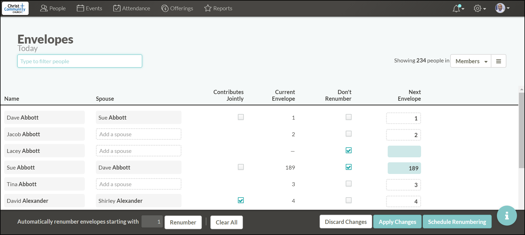Click the Christ Community Church logo

pos(15,8)
